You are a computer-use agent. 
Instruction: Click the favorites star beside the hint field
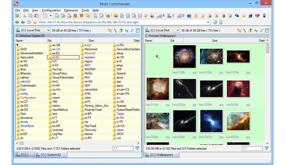pyautogui.click(x=35, y=22)
